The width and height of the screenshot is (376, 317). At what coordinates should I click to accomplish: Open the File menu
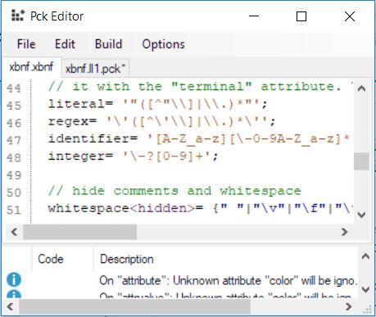click(x=26, y=44)
